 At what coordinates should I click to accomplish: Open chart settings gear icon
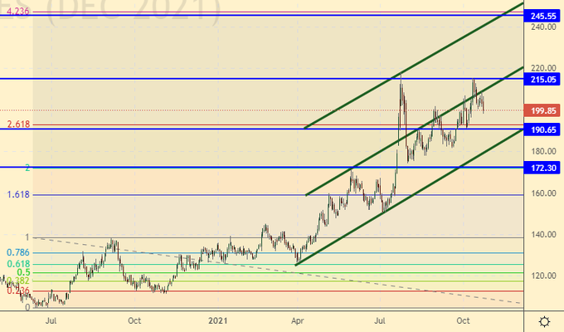(x=543, y=321)
